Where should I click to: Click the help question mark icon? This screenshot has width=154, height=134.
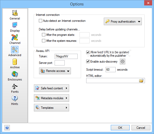click(x=7, y=128)
